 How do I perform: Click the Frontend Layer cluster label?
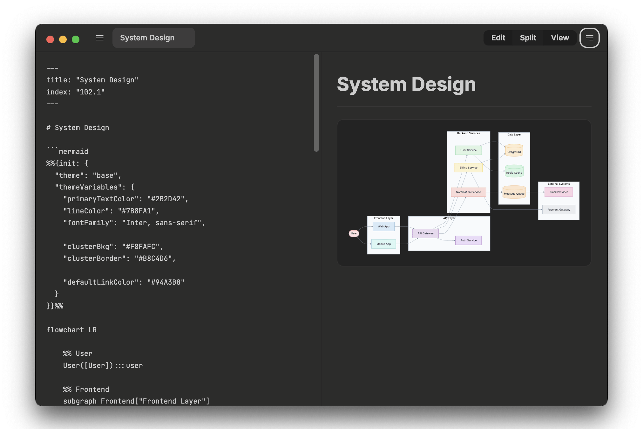[383, 218]
